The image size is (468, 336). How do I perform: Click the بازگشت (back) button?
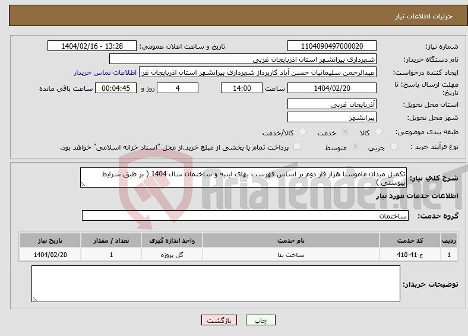[219, 320]
